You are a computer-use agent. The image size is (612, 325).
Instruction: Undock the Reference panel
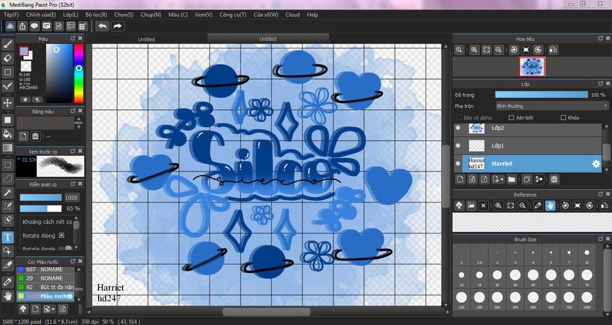click(x=600, y=194)
